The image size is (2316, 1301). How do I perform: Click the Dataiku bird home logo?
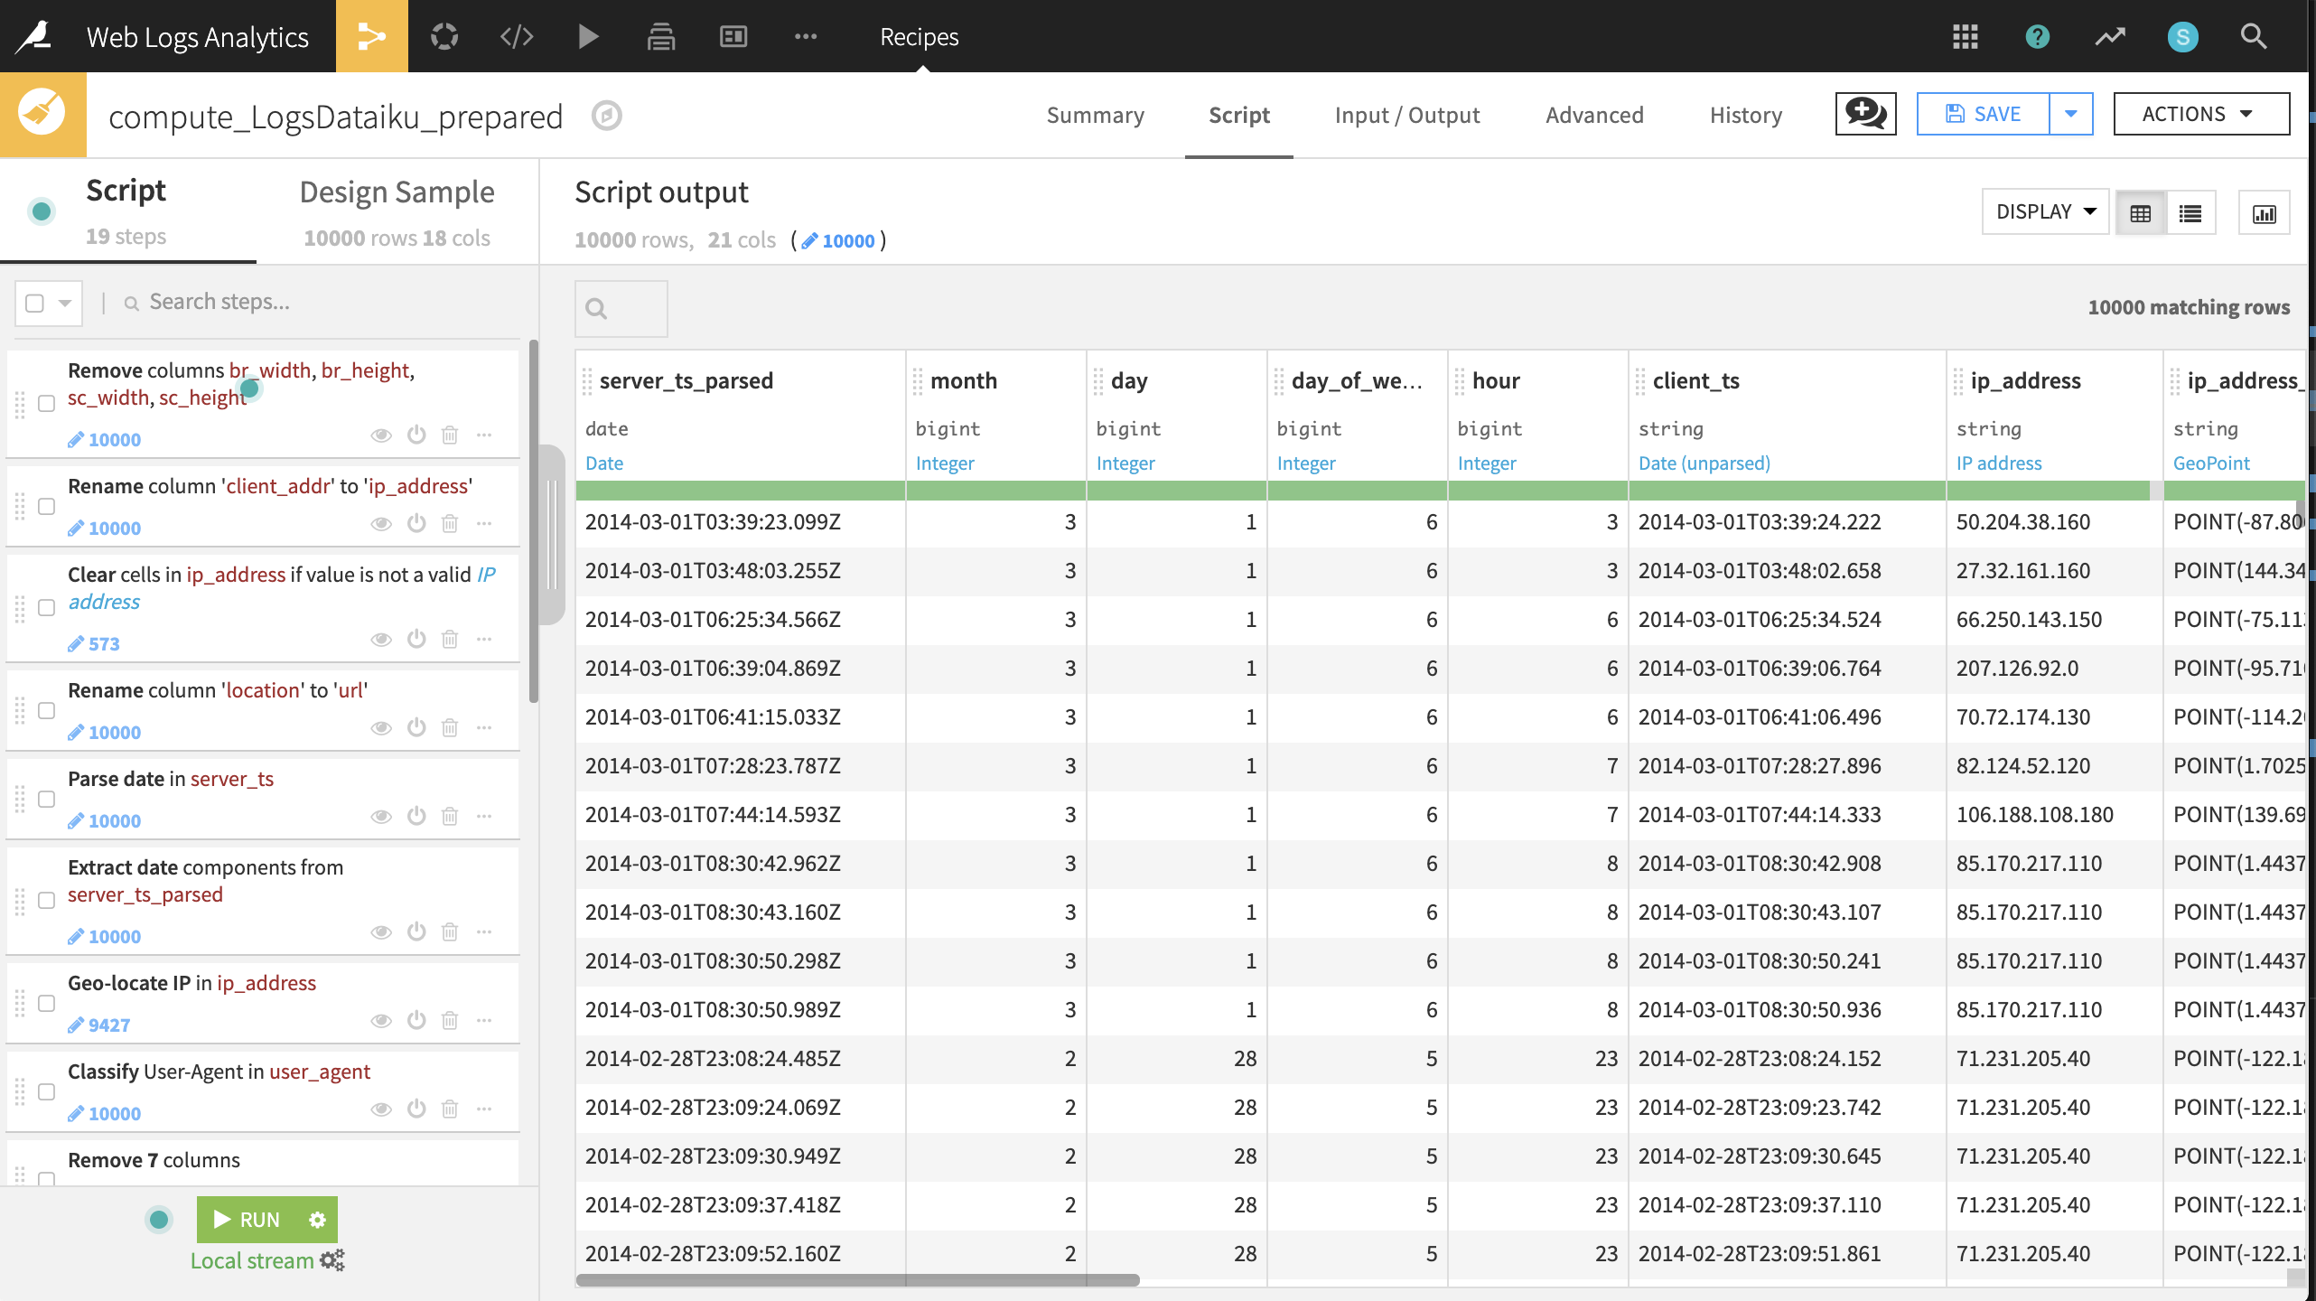coord(34,36)
